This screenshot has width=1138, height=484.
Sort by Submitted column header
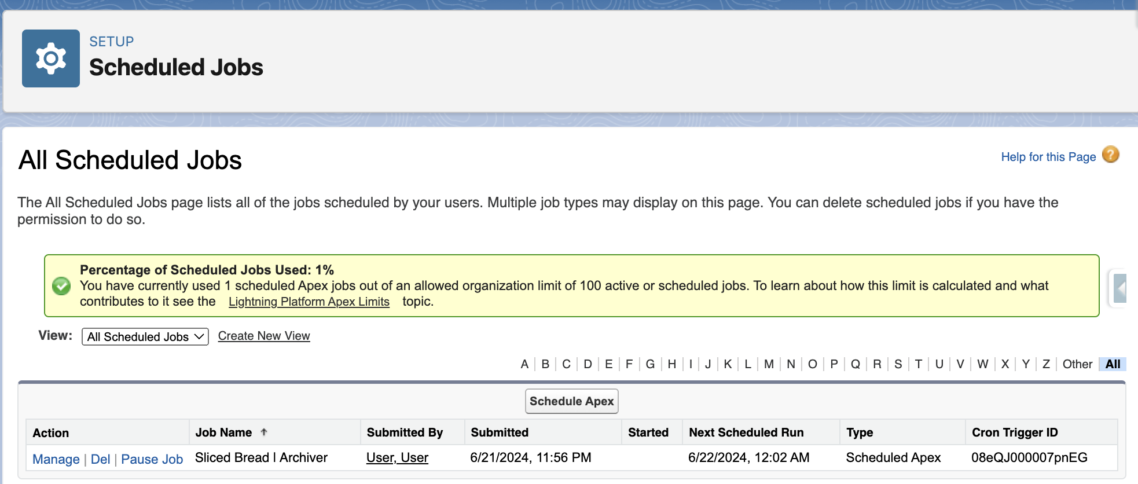tap(500, 432)
